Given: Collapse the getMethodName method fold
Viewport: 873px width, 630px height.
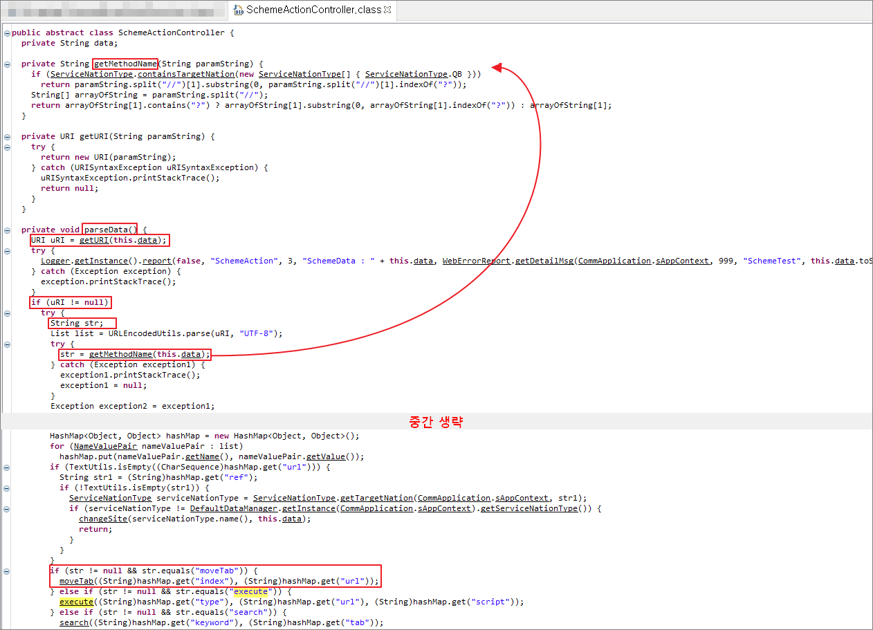Looking at the screenshot, I should click(x=7, y=64).
